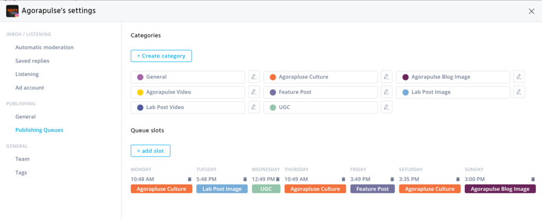
Task: Delete the Wednesday 12:49 PM slot trash icon
Action: (277, 179)
